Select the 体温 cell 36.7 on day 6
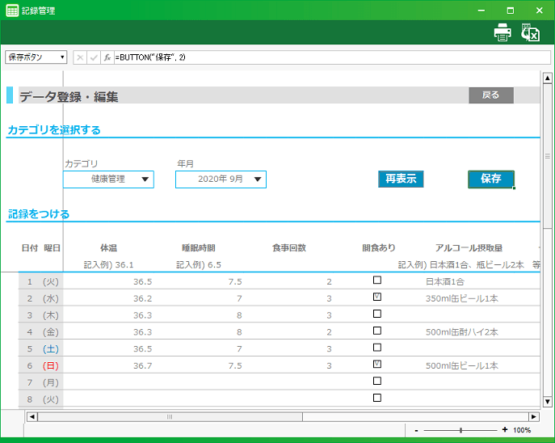Viewport: 555px width, 443px height. click(108, 365)
